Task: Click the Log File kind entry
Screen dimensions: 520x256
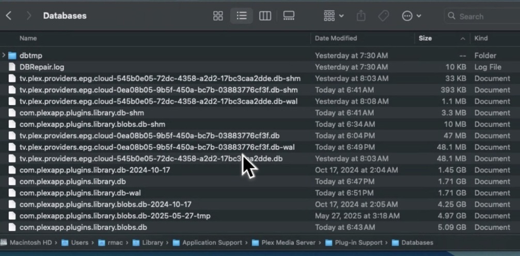Action: pyautogui.click(x=487, y=67)
